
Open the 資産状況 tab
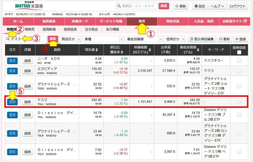click(x=173, y=21)
